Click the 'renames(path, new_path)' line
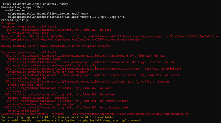This screenshot has height=123, width=221. tap(27, 78)
